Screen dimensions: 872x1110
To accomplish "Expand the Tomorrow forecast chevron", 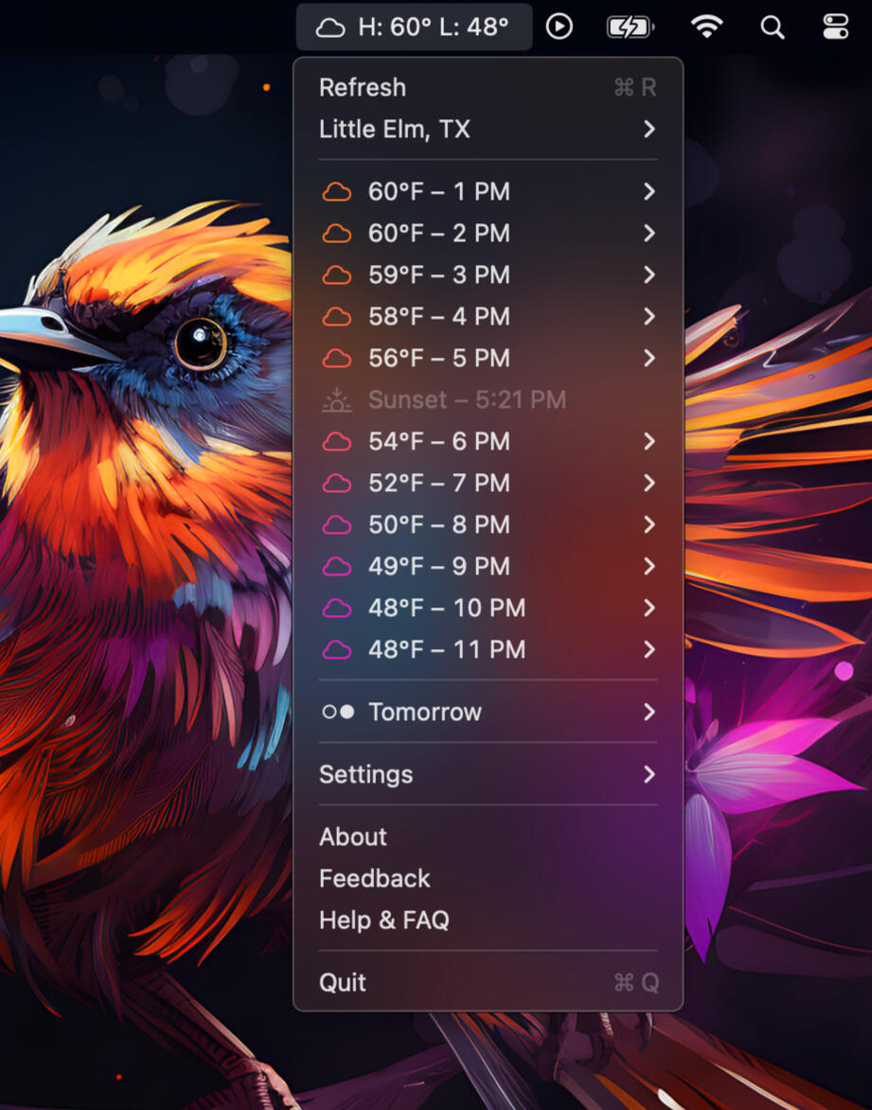I will 650,713.
